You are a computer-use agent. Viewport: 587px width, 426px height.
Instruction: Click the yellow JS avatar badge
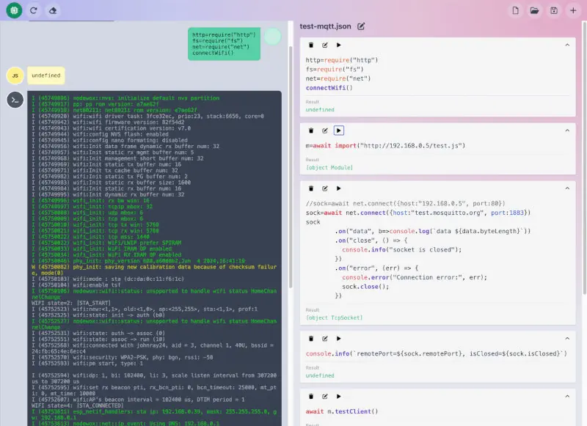[x=15, y=75]
